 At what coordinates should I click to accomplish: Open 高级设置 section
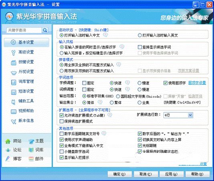[x=26, y=52]
